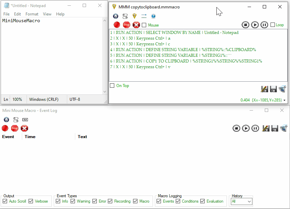Open the blue Help question mark icon
This screenshot has width=290, height=209.
[154, 16]
